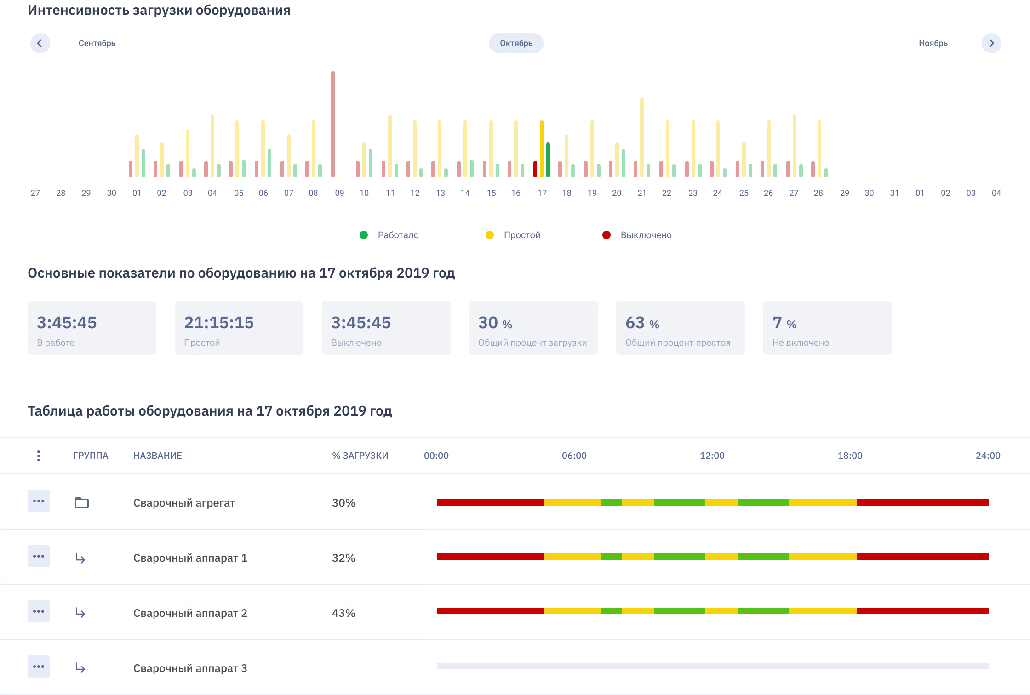
Task: Click Сварочный агрегат timeline bar
Action: (713, 502)
